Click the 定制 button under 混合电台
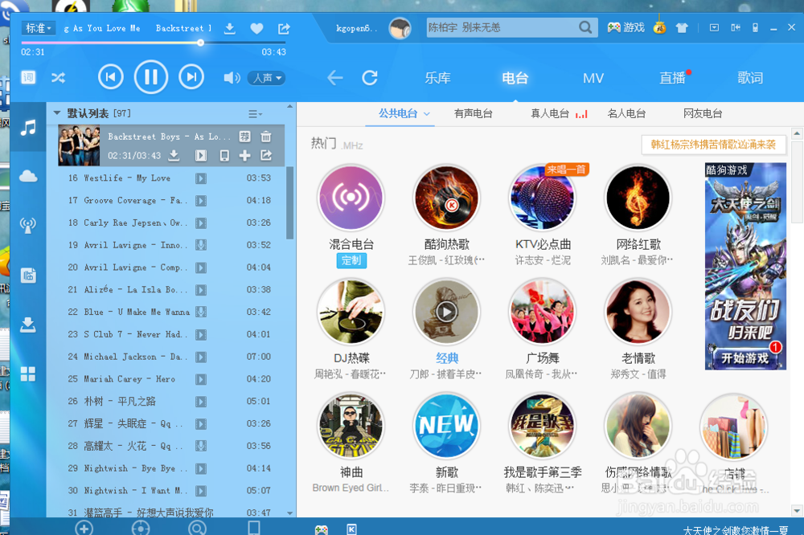 [351, 260]
